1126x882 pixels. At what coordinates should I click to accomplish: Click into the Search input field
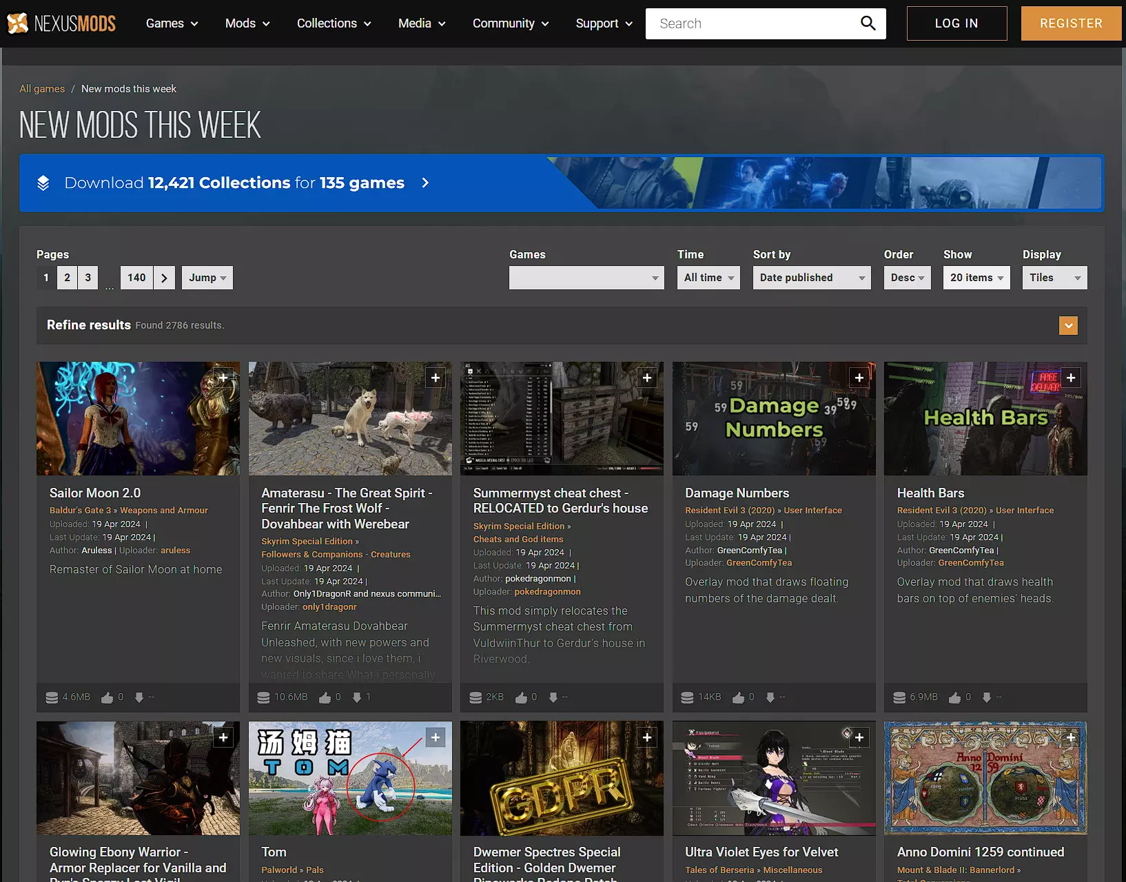pyautogui.click(x=751, y=23)
